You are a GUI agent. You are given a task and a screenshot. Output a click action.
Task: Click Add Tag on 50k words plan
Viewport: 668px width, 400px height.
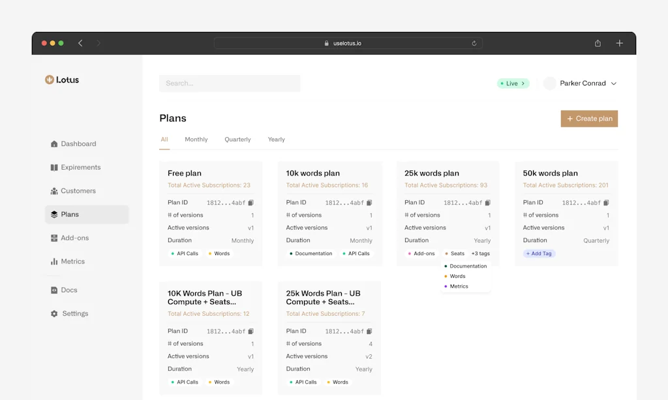[x=539, y=253]
